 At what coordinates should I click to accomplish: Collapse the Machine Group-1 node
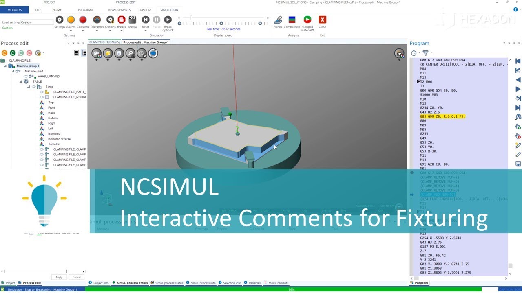pyautogui.click(x=5, y=66)
